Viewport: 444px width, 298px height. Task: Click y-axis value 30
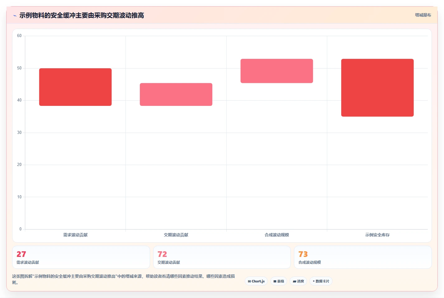tap(19, 133)
